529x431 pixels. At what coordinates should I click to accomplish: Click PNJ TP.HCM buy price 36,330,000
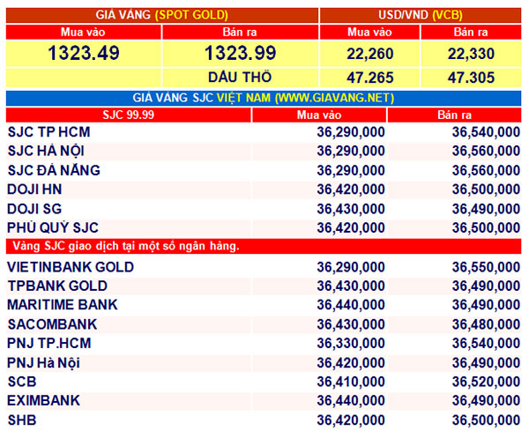pyautogui.click(x=351, y=344)
